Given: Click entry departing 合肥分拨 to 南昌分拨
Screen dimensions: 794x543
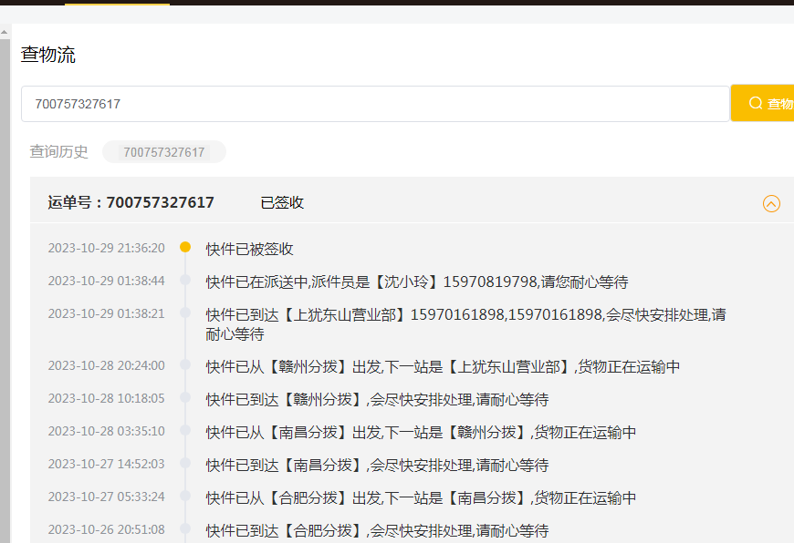Looking at the screenshot, I should click(421, 498).
